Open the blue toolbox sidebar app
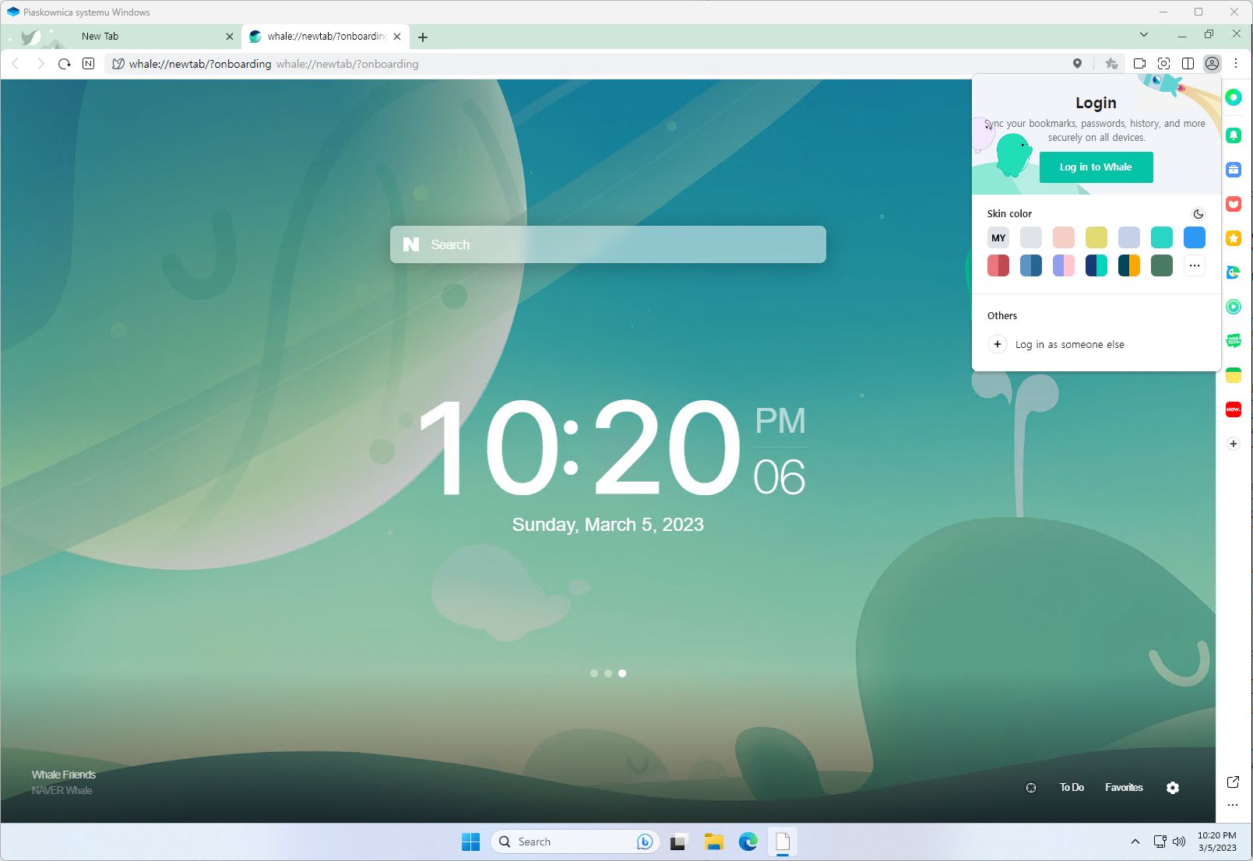Viewport: 1253px width, 861px height. pyautogui.click(x=1234, y=170)
